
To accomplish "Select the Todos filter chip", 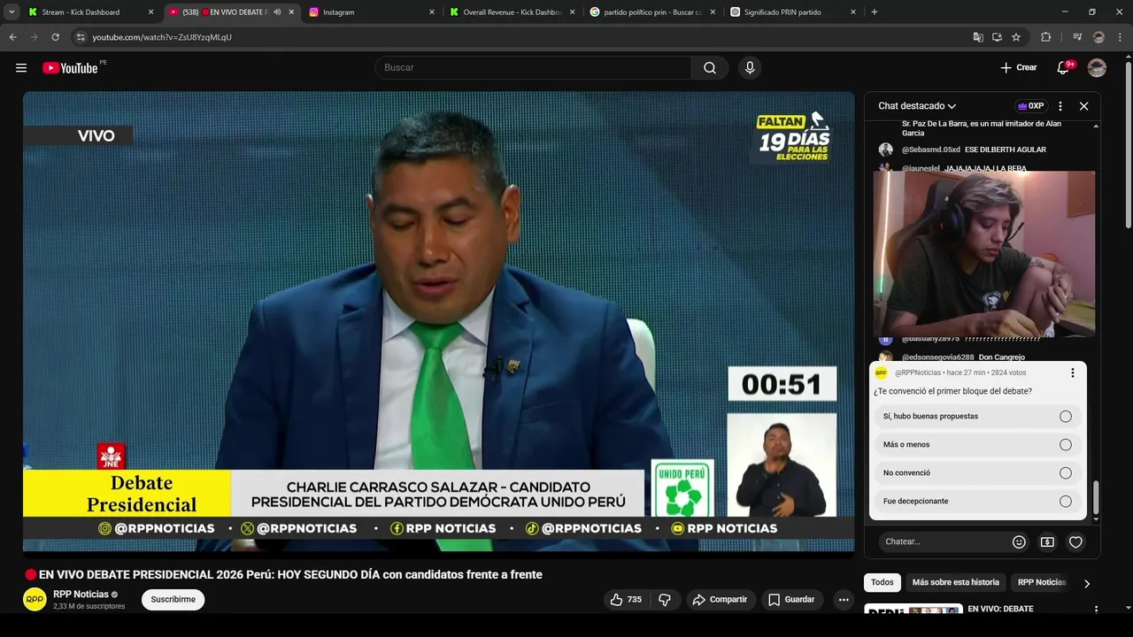I will [883, 583].
